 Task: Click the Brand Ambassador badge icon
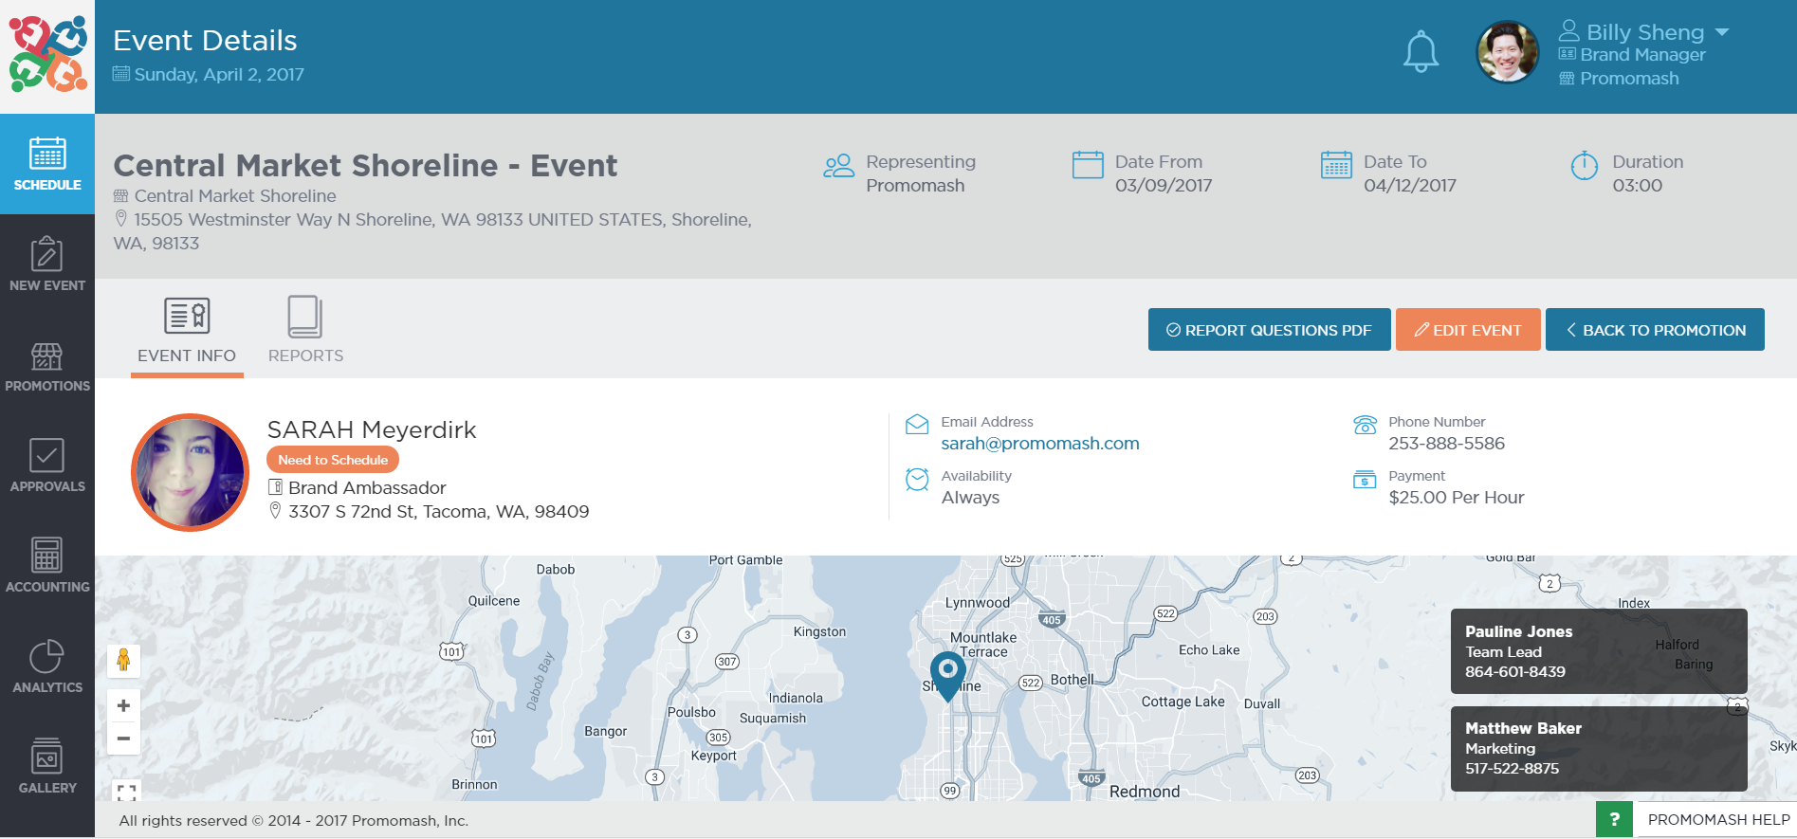coord(276,487)
